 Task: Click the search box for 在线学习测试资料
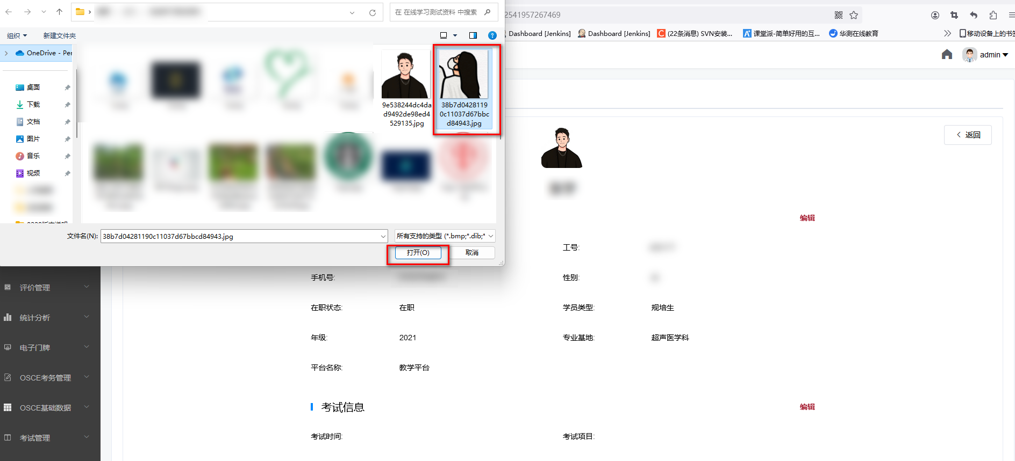tap(444, 12)
